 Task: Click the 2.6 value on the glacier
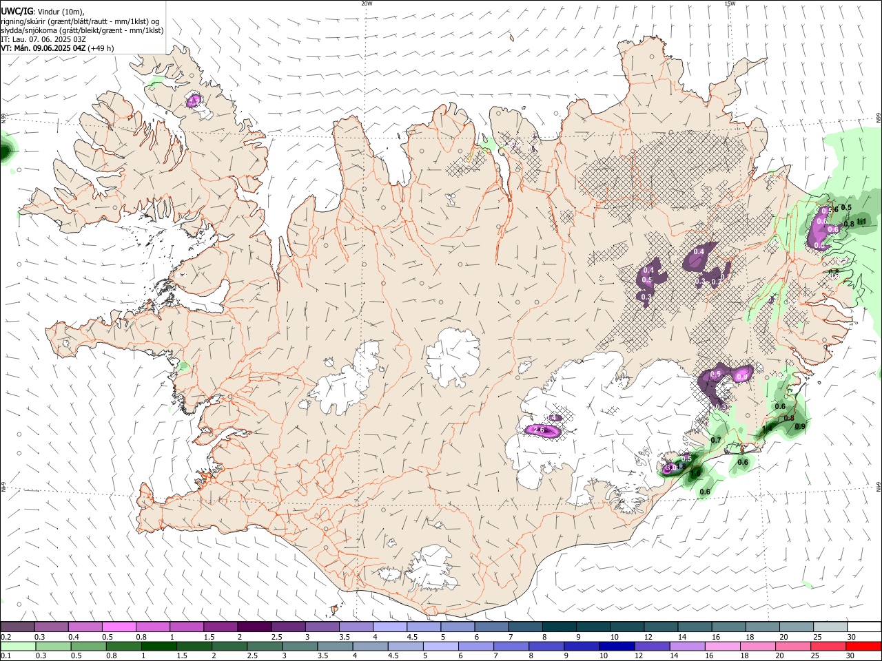[540, 430]
